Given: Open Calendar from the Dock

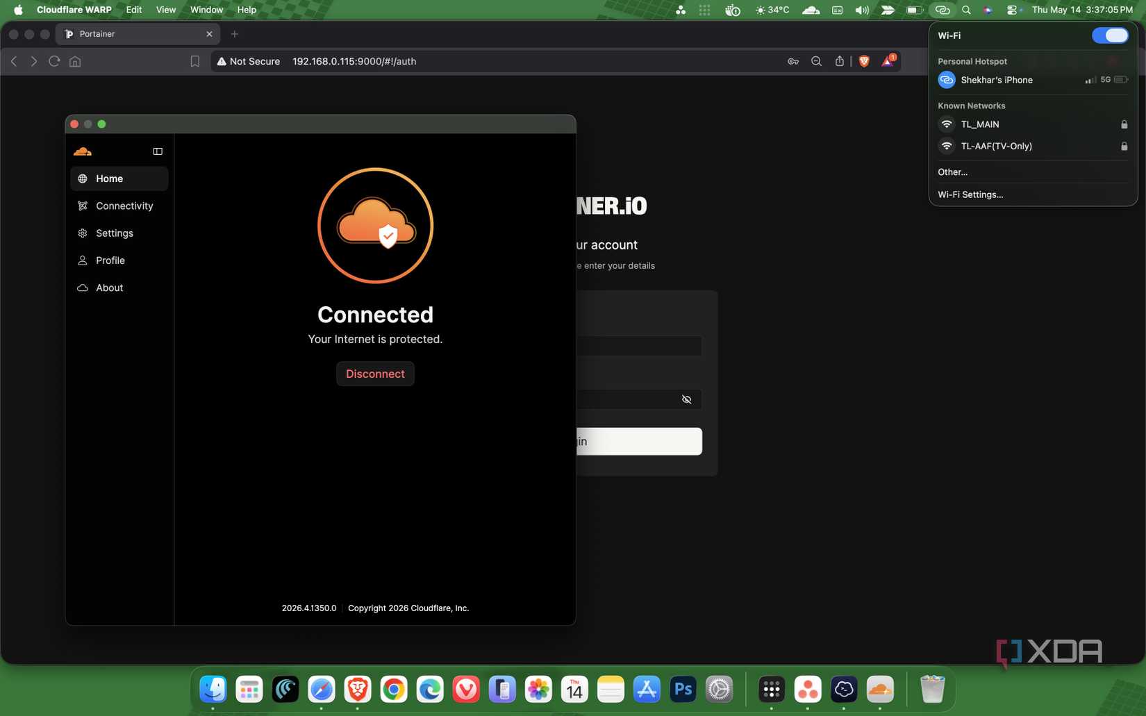Looking at the screenshot, I should coord(574,690).
